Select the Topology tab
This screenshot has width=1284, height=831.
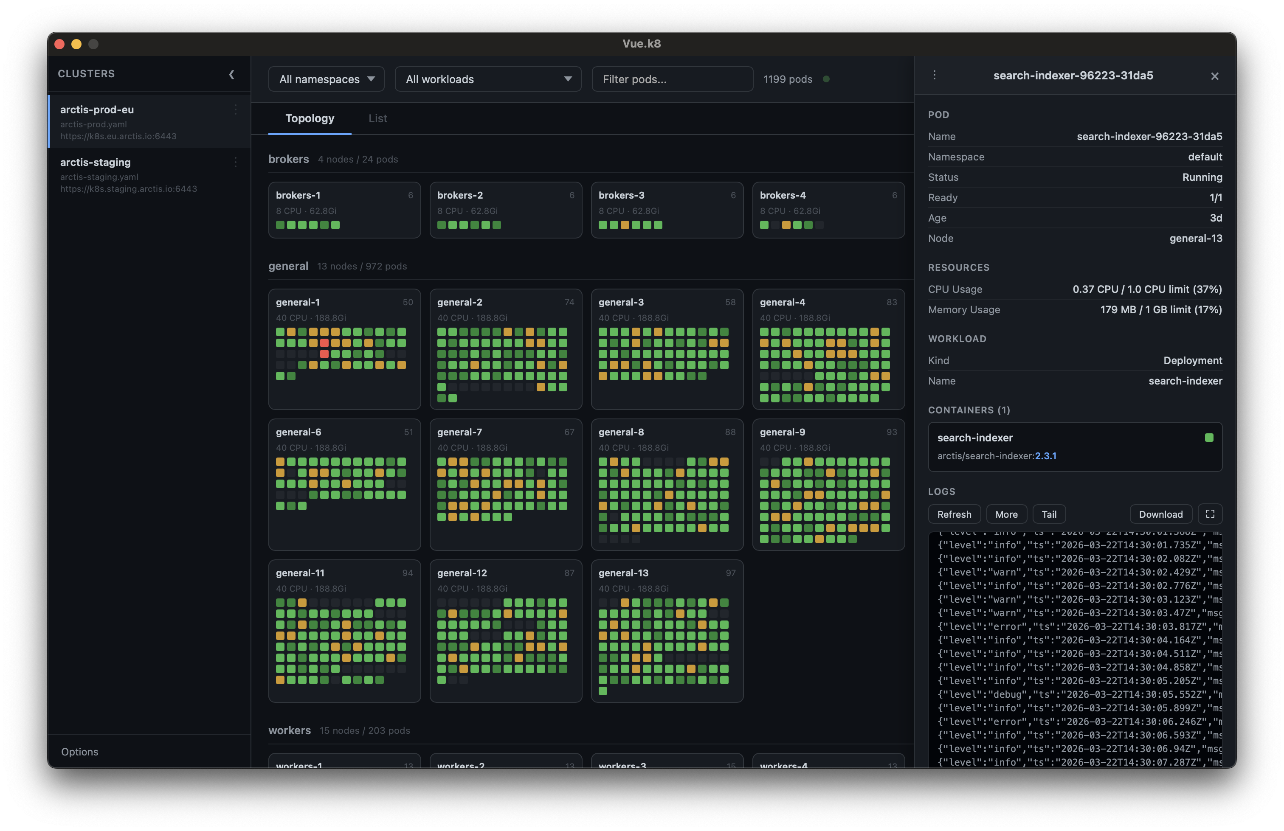coord(310,118)
